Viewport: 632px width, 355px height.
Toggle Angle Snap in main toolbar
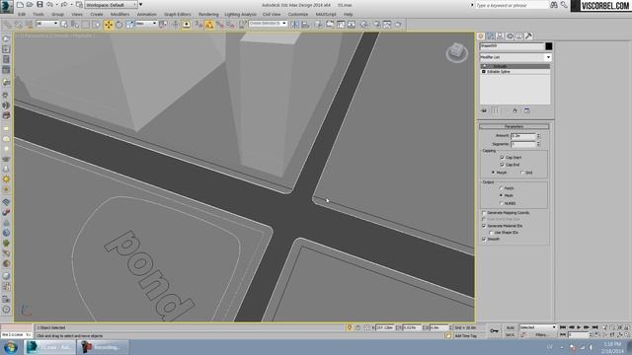209,25
